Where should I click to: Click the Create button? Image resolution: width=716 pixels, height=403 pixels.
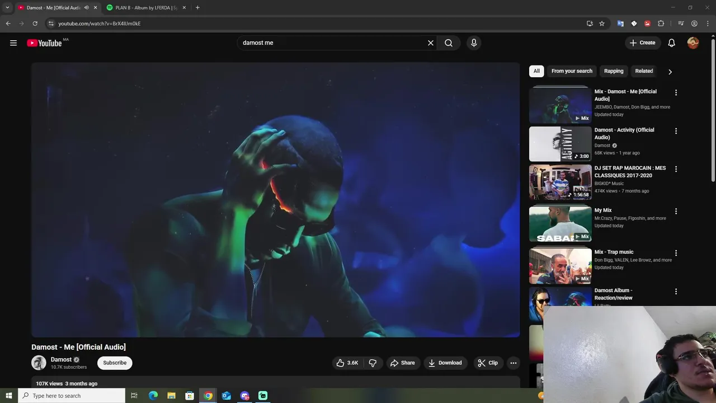click(642, 43)
